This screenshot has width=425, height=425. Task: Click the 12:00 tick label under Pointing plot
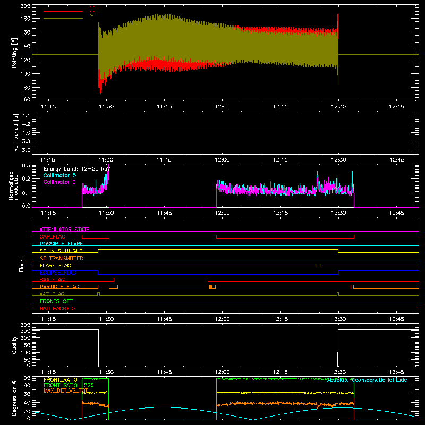coord(222,107)
